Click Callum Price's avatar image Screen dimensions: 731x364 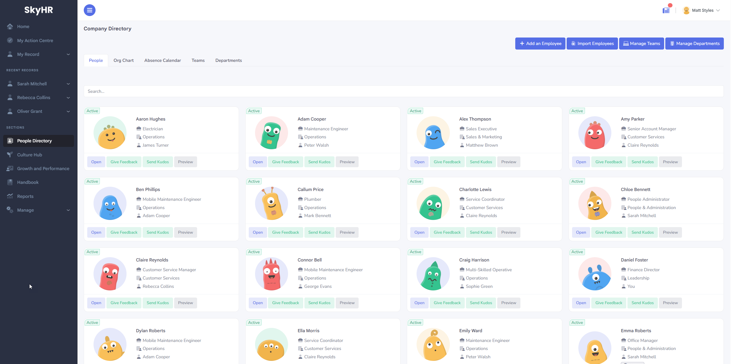pos(272,203)
